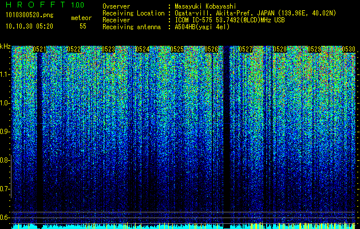This screenshot has height=229, width=360.
Task: Click the date 10.10.30 05:20
Action: [29, 26]
